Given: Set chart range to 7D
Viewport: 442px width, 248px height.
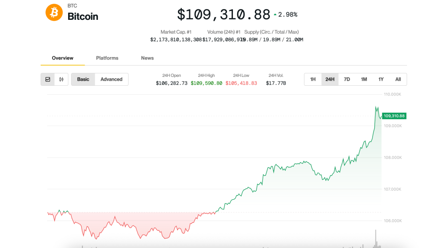Looking at the screenshot, I should pos(347,79).
